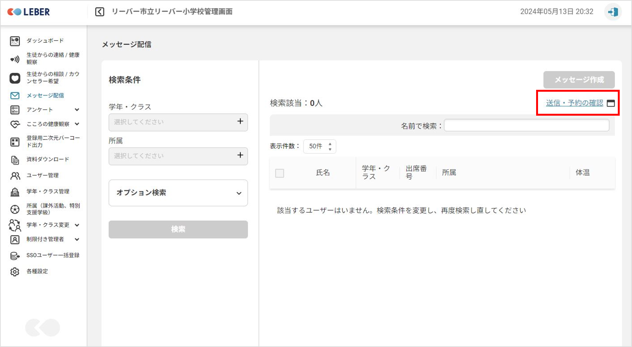Click the heart counseling request icon
Image resolution: width=632 pixels, height=347 pixels.
coord(15,78)
